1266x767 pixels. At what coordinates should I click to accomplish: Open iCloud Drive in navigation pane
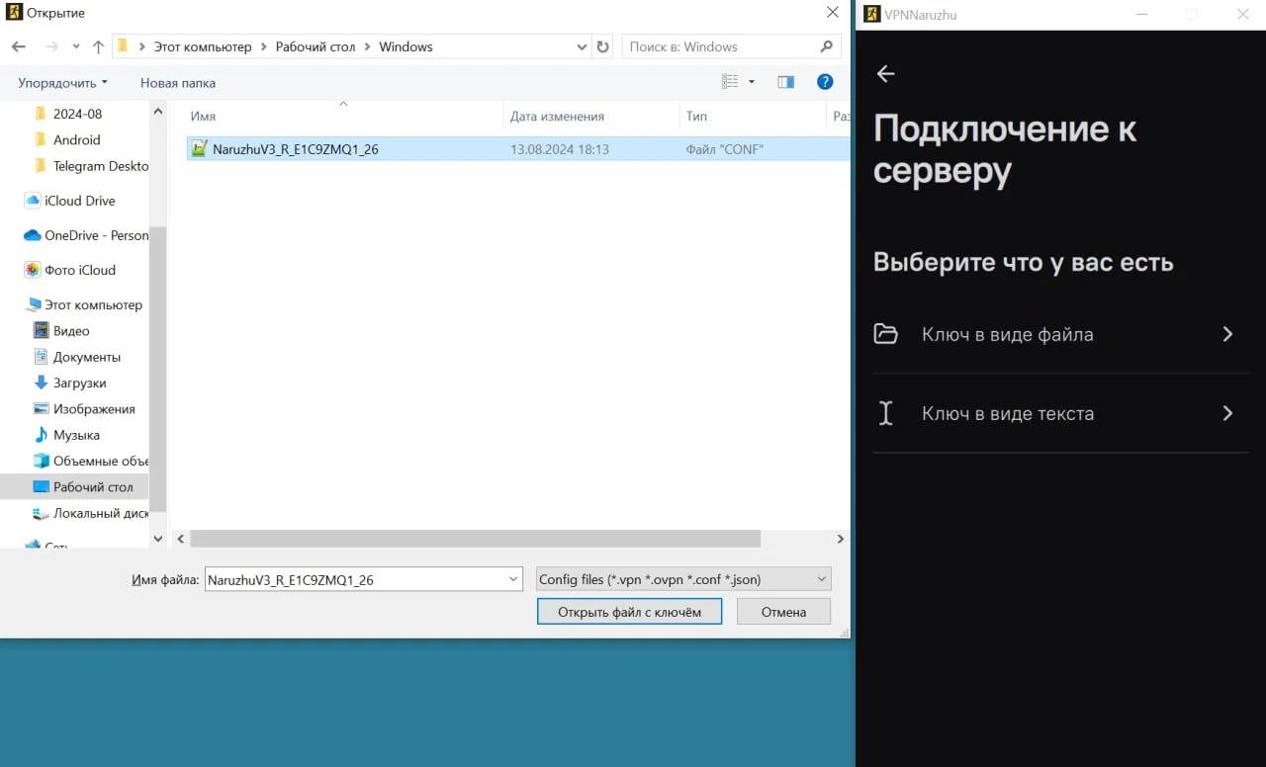point(69,201)
